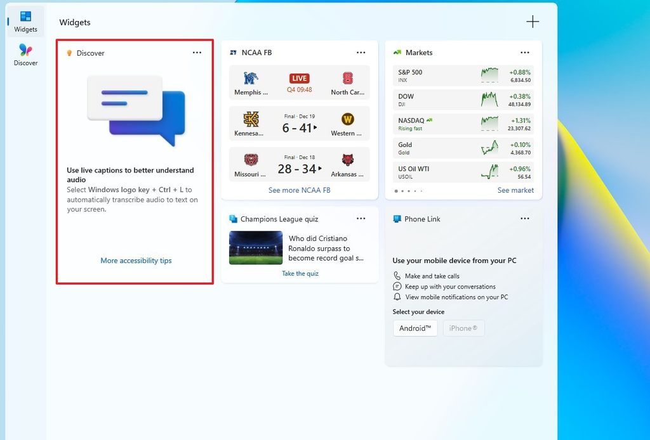Open the More accessibility tips link

(136, 261)
